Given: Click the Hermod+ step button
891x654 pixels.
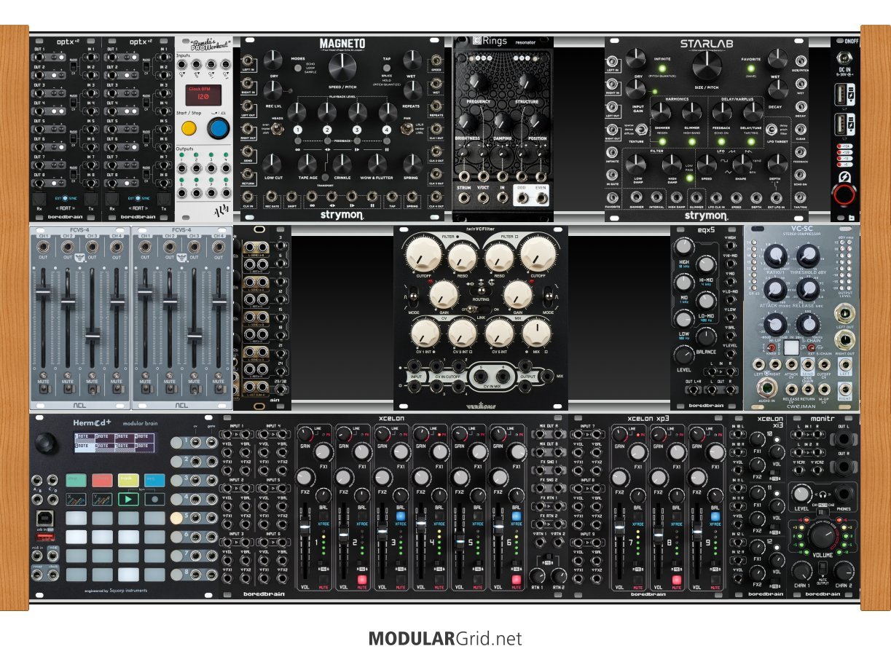Looking at the screenshot, I should click(x=76, y=479).
